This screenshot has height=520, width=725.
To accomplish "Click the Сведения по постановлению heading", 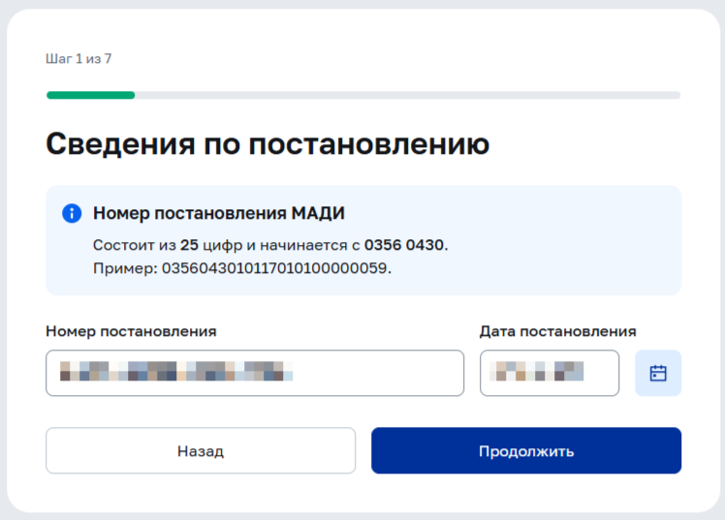I will [268, 143].
